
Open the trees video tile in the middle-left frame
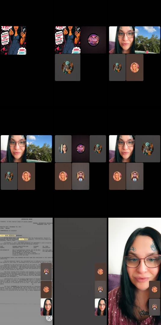39,149
